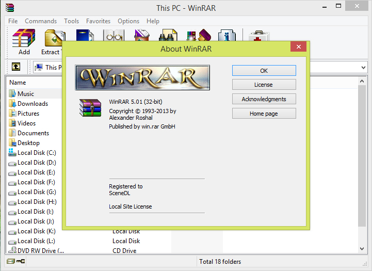Click the Wizard toolbar icon
This screenshot has width=372, height=271.
click(199, 35)
